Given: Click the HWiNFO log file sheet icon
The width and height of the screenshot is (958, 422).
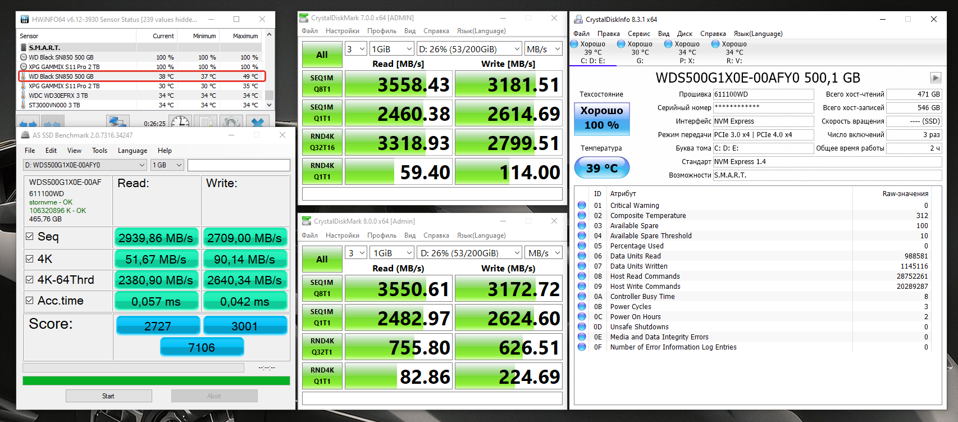Looking at the screenshot, I should pyautogui.click(x=206, y=122).
